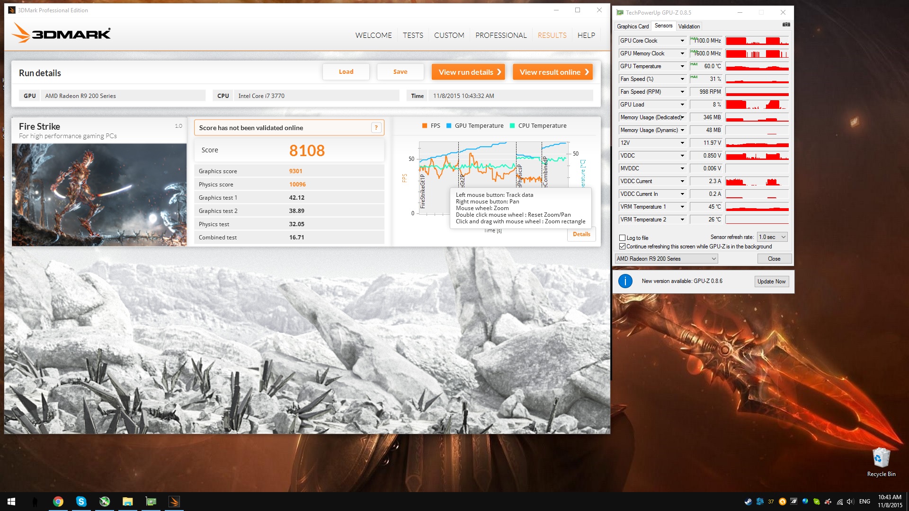The width and height of the screenshot is (909, 511).
Task: Open the Skype taskbar icon
Action: coord(81,502)
